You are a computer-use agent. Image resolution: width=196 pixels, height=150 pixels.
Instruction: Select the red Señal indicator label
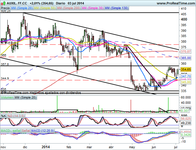coord(26,130)
